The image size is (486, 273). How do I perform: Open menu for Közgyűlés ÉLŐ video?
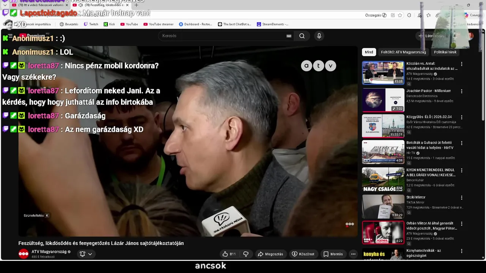462,117
